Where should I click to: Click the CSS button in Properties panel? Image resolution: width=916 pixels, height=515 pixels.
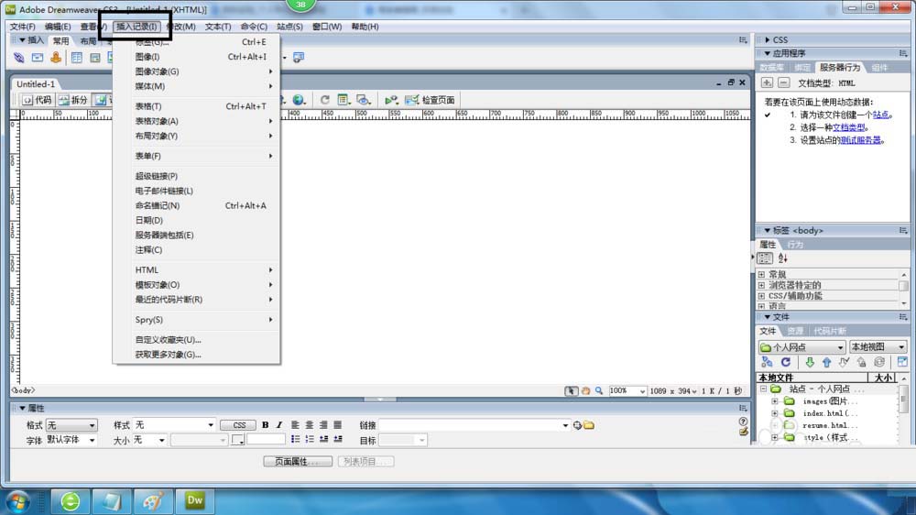(x=238, y=425)
